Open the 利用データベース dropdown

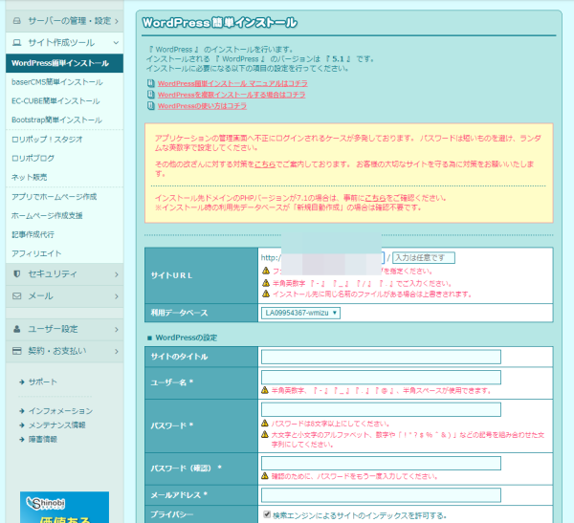tap(300, 313)
